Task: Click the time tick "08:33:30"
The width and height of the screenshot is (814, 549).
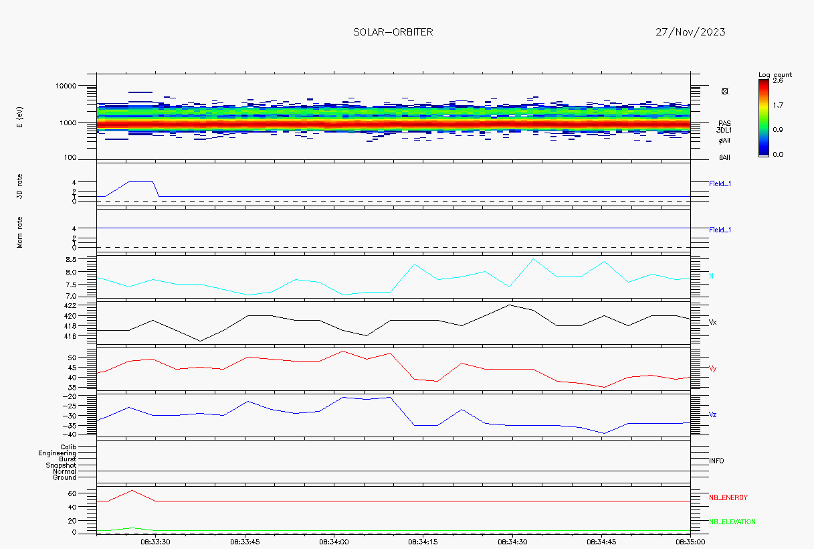Action: coord(155,541)
